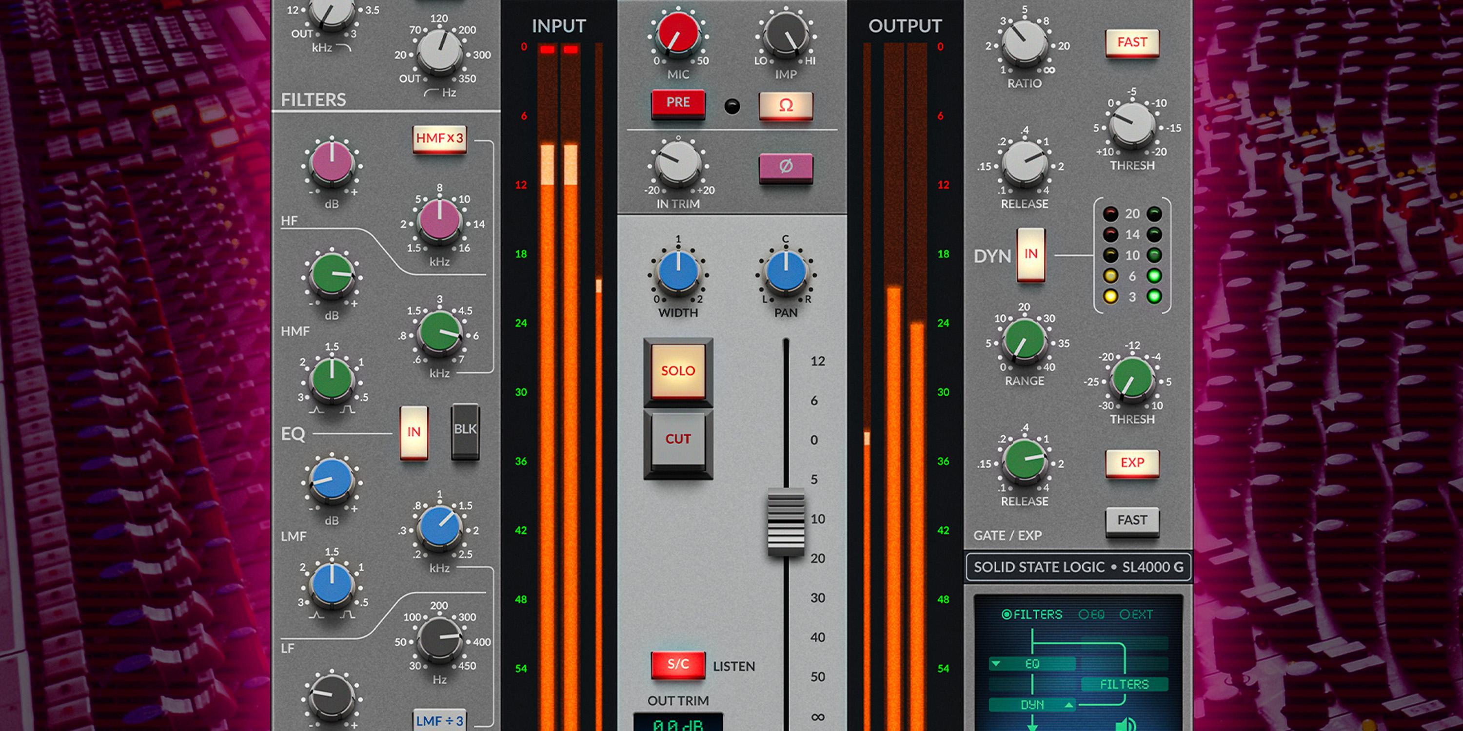Toggle the PRE preamp switch
Viewport: 1463px width, 731px height.
pyautogui.click(x=679, y=103)
